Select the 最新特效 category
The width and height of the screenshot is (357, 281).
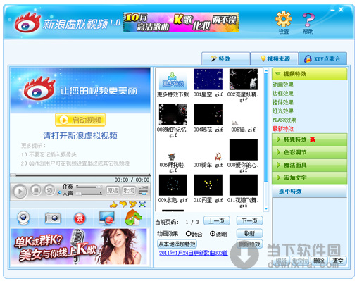click(x=283, y=129)
